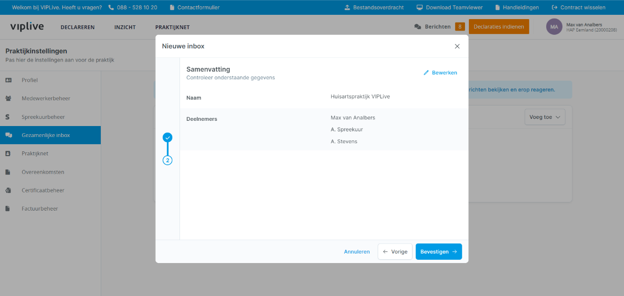Viewport: 624px width, 296px height.
Task: Select step 2 circle in wizard
Action: click(x=168, y=160)
